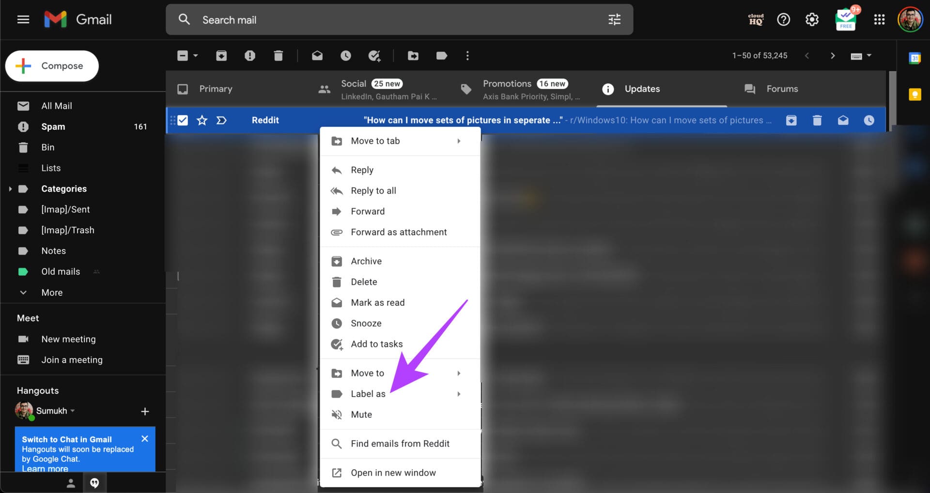
Task: Open Google Calendar from the side panel
Action: [914, 58]
